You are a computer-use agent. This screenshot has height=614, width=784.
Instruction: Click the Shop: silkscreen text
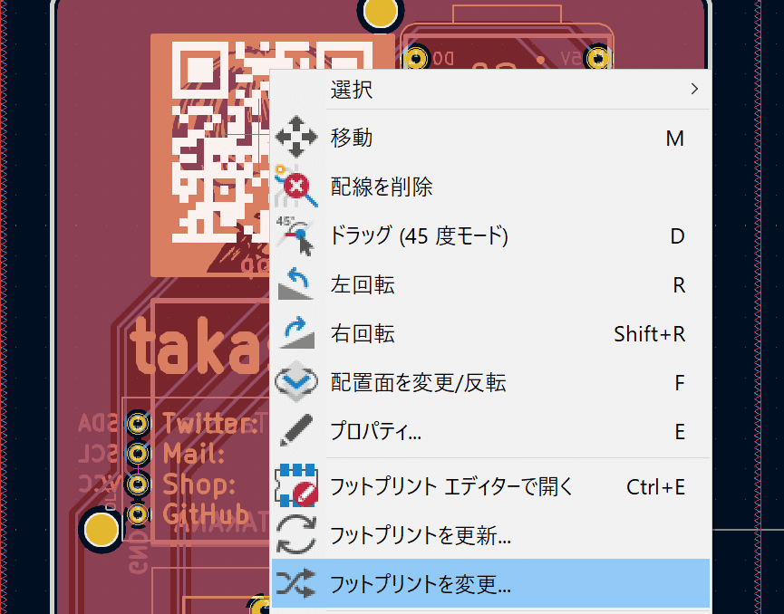tap(199, 484)
